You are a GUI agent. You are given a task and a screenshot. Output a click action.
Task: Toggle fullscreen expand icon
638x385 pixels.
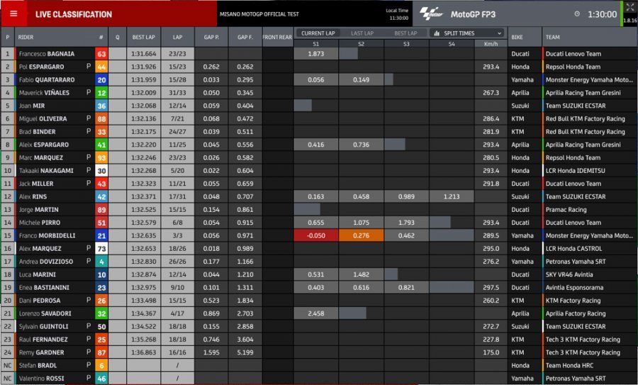pos(630,6)
